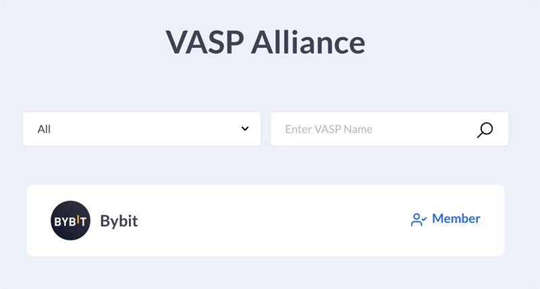Click the person-check icon beside Member
The width and height of the screenshot is (540, 289).
418,219
